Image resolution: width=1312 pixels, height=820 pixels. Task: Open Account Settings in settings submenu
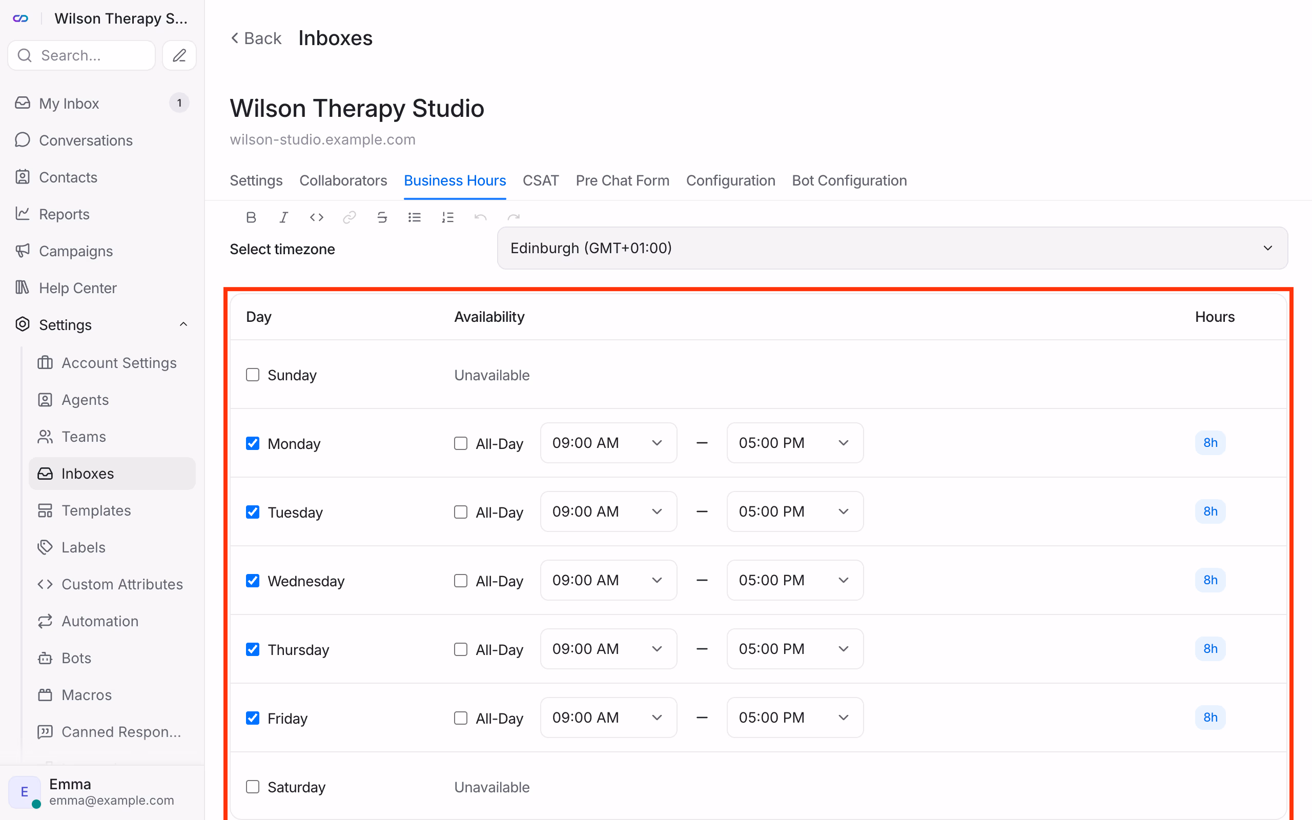[112, 362]
